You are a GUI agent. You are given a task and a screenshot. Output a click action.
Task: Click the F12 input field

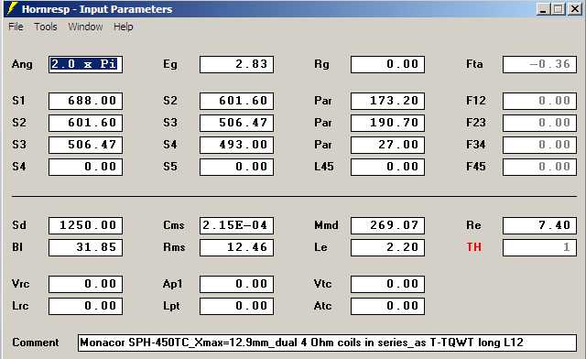coord(539,101)
